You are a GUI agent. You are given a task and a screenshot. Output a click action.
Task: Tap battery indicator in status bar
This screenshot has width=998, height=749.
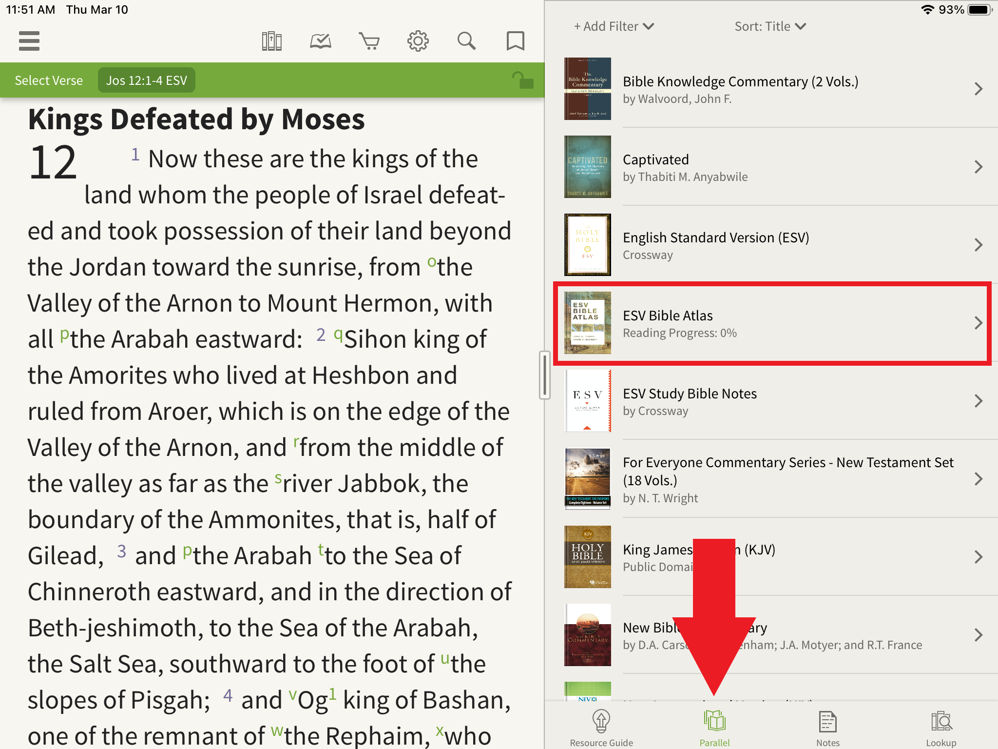[x=980, y=10]
